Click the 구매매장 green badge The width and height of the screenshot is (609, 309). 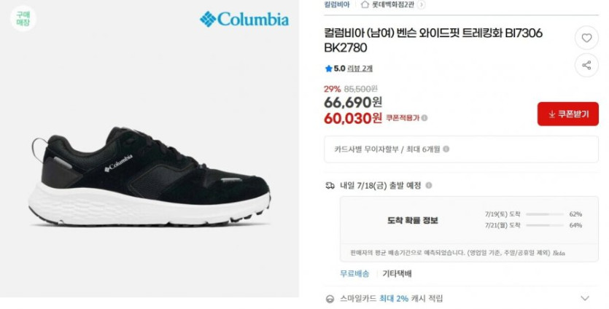pos(23,19)
